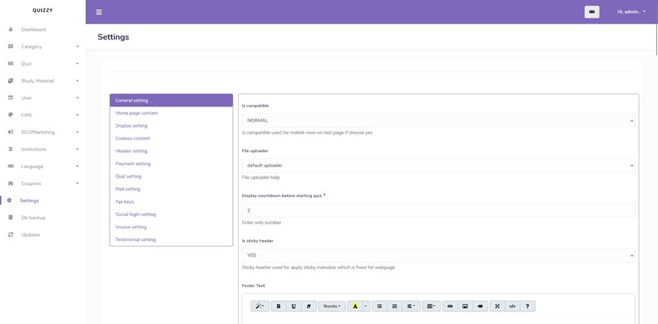Viewport: 658px width, 324px height.
Task: Click the eraser remove font style icon
Action: coord(309,306)
